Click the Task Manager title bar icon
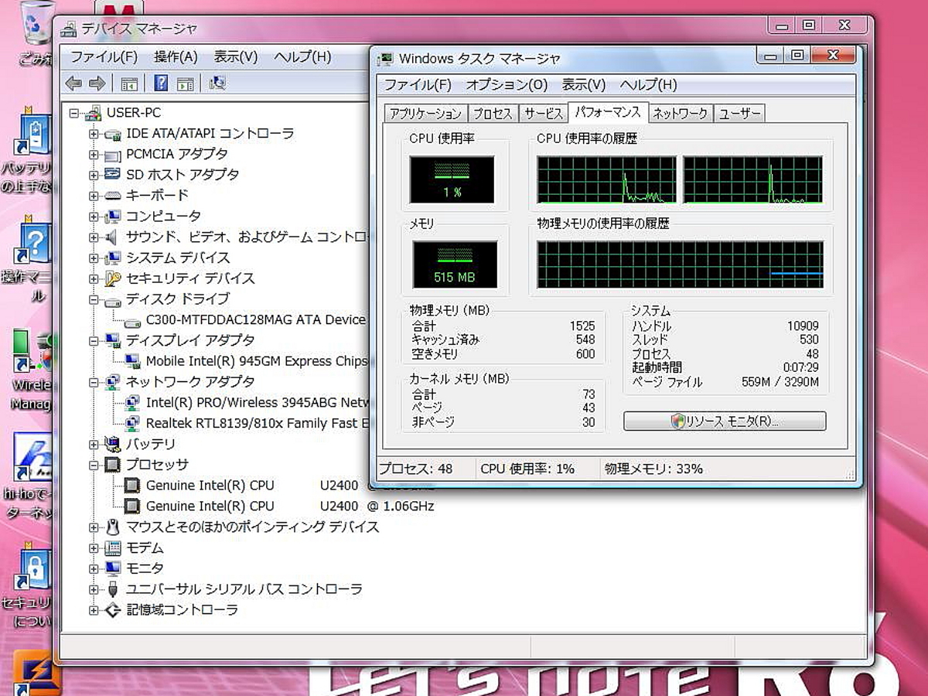 [x=386, y=58]
